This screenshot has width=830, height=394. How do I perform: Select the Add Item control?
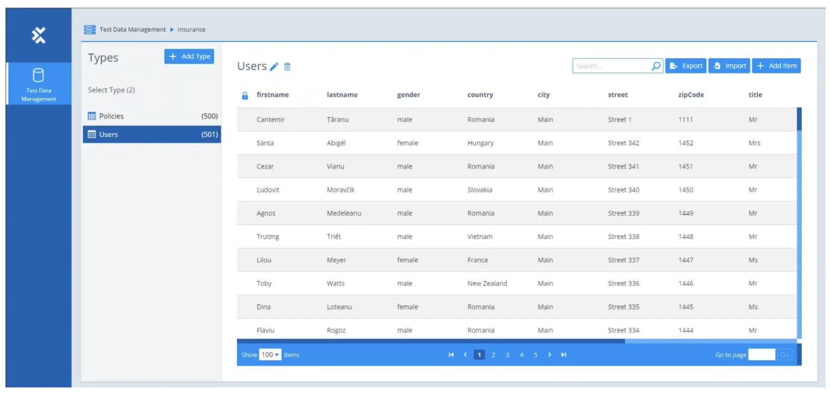[776, 65]
